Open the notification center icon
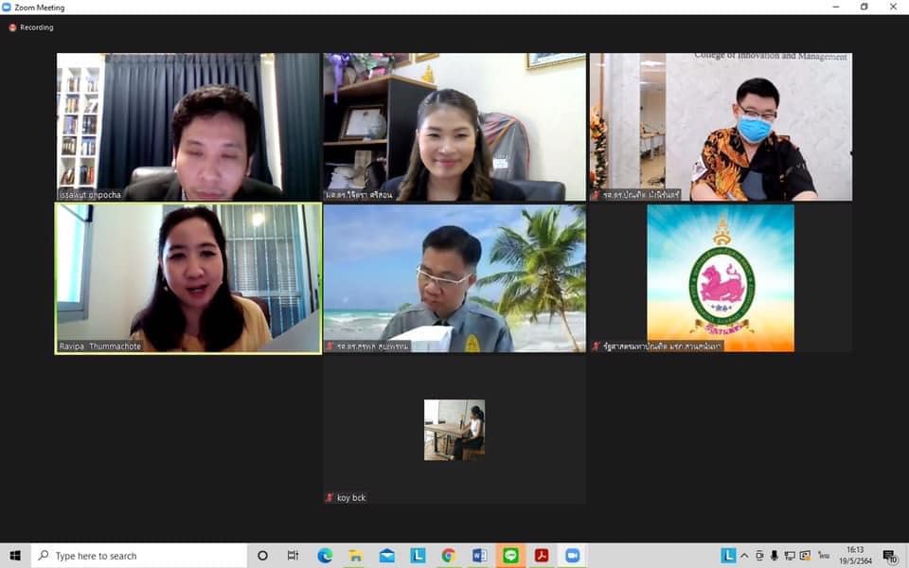The height and width of the screenshot is (568, 909). click(889, 556)
